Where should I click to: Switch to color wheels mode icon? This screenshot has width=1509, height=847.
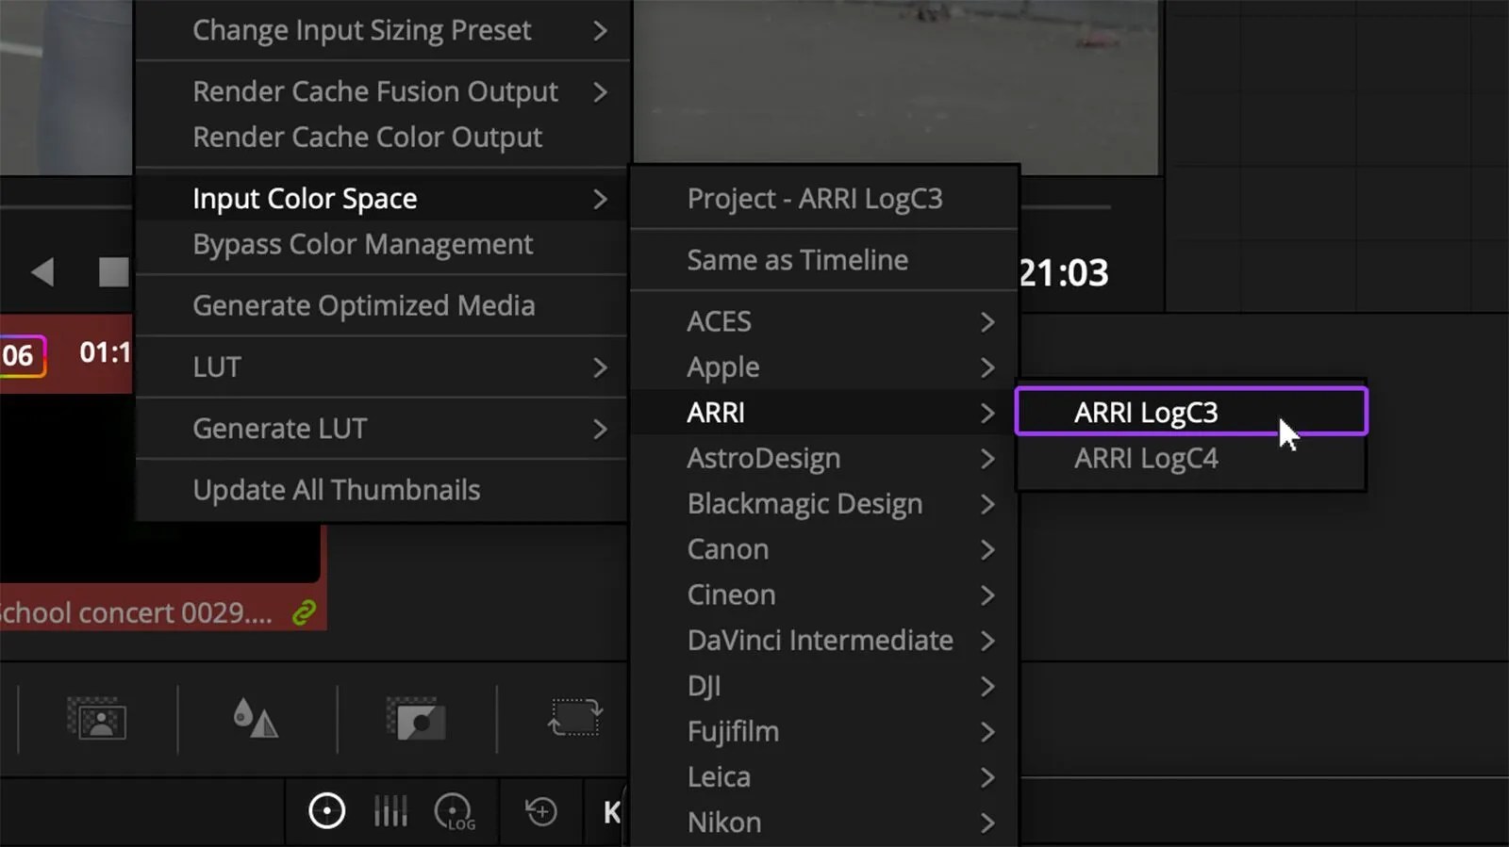click(x=326, y=811)
